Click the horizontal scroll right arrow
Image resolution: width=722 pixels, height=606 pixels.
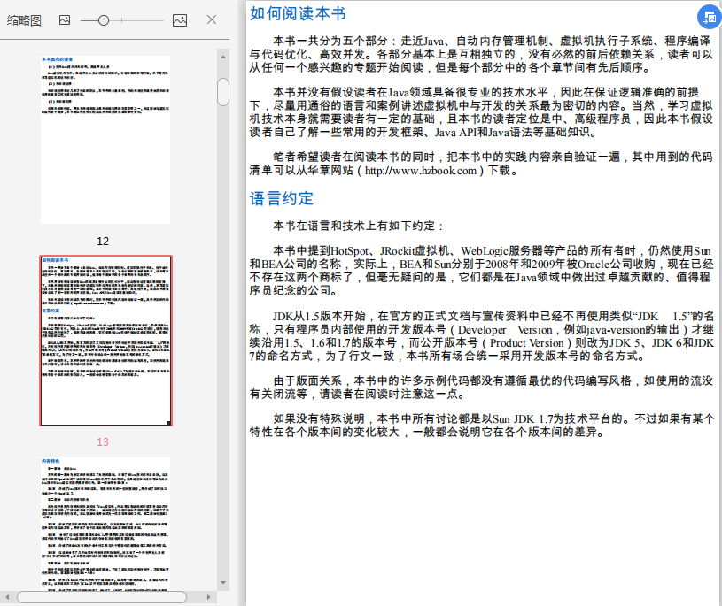tap(208, 597)
